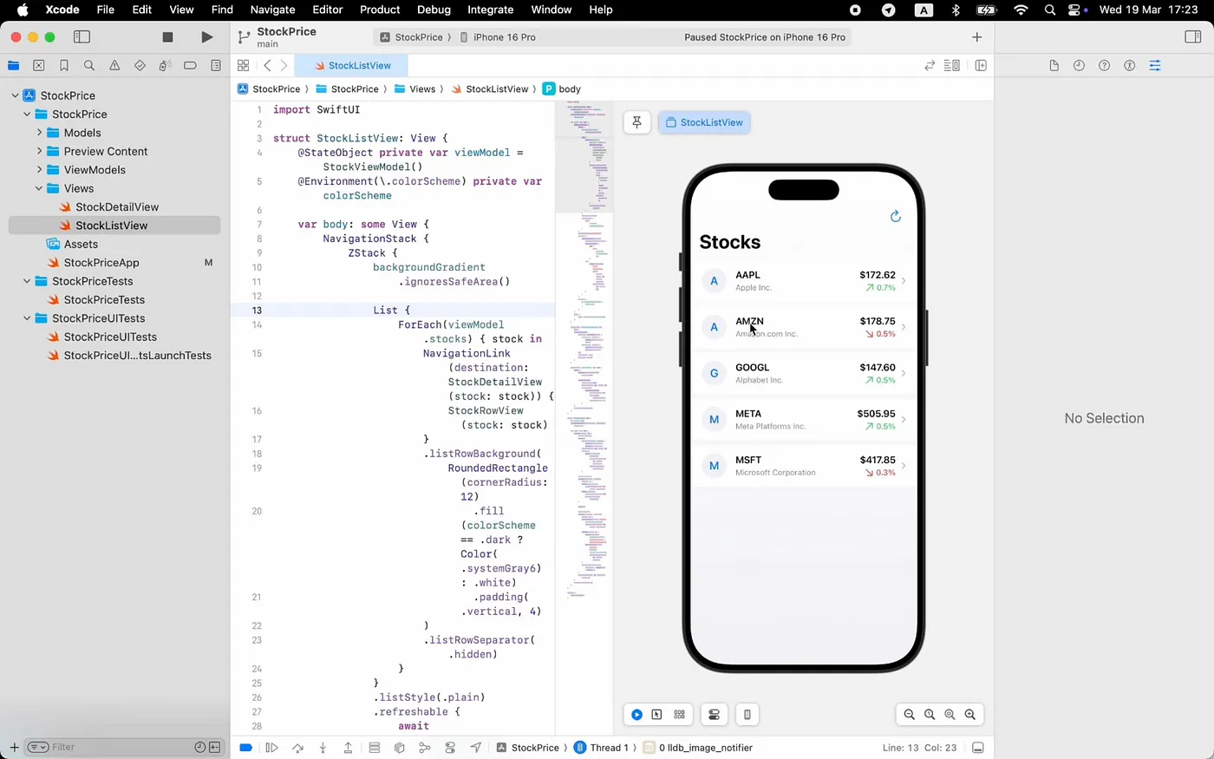This screenshot has height=759, width=1214.
Task: Click the StockListView preview chip button
Action: (704, 122)
